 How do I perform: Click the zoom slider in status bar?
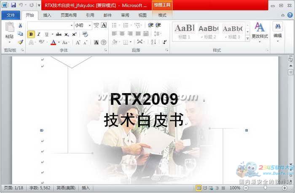tap(265, 188)
